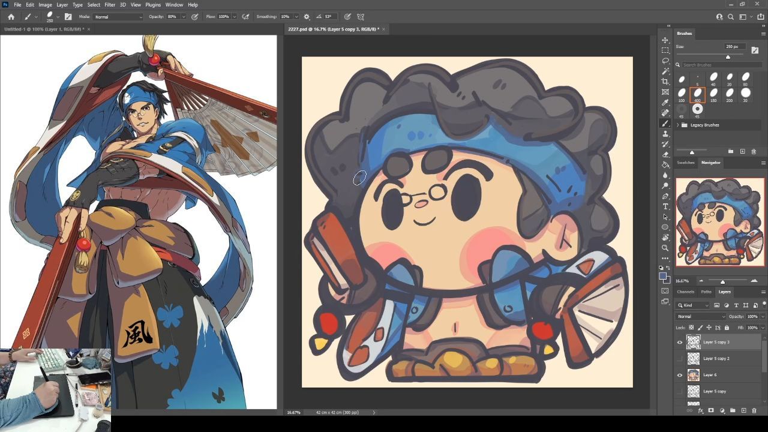Open the Opacity dropdown in options bar

tap(184, 17)
